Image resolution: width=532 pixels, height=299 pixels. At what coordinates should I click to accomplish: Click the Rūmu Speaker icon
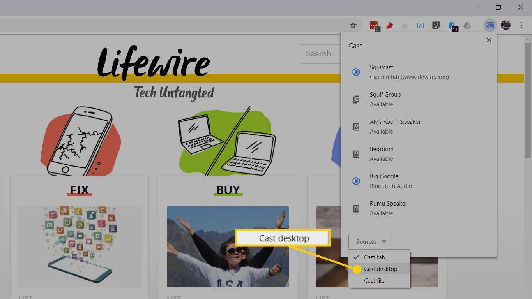point(356,209)
